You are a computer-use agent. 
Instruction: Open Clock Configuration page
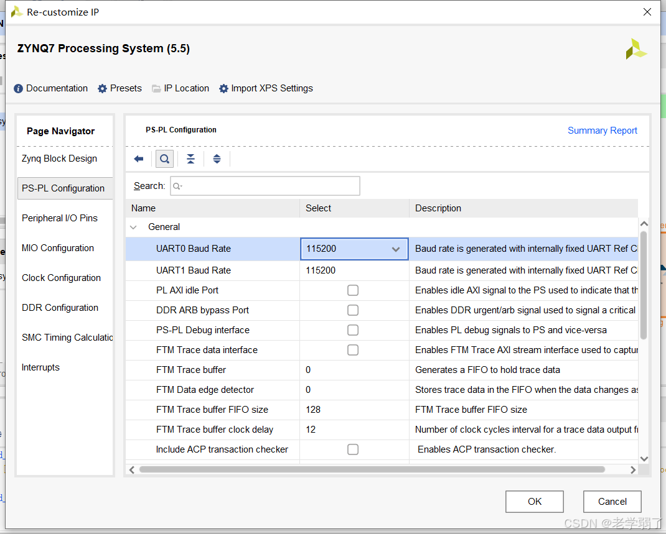[62, 279]
